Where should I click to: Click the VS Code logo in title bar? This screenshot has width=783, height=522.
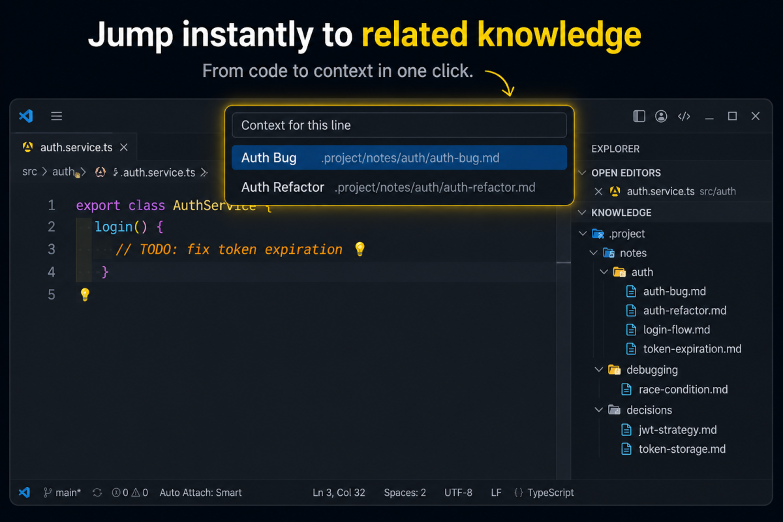pos(25,116)
